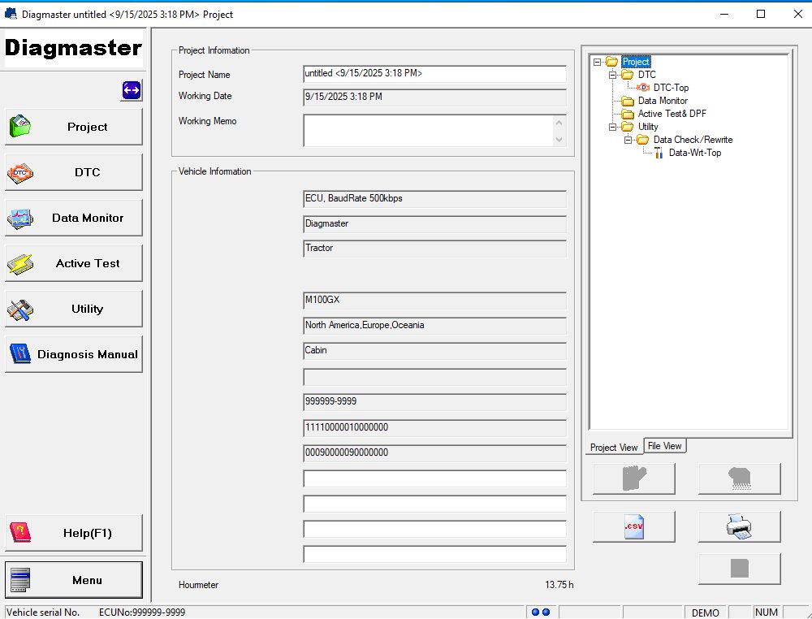Click the gray square stop button
Image resolution: width=812 pixels, height=619 pixels.
click(x=740, y=569)
